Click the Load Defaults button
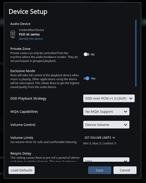The width and height of the screenshot is (146, 183). click(22, 170)
